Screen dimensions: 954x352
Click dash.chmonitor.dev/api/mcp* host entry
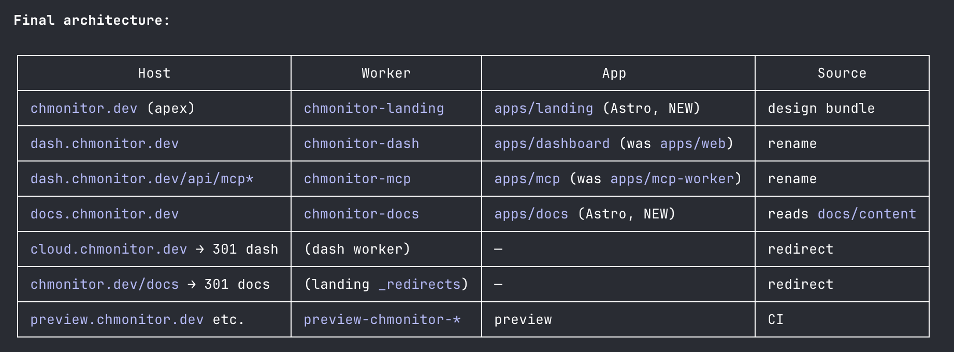[142, 179]
